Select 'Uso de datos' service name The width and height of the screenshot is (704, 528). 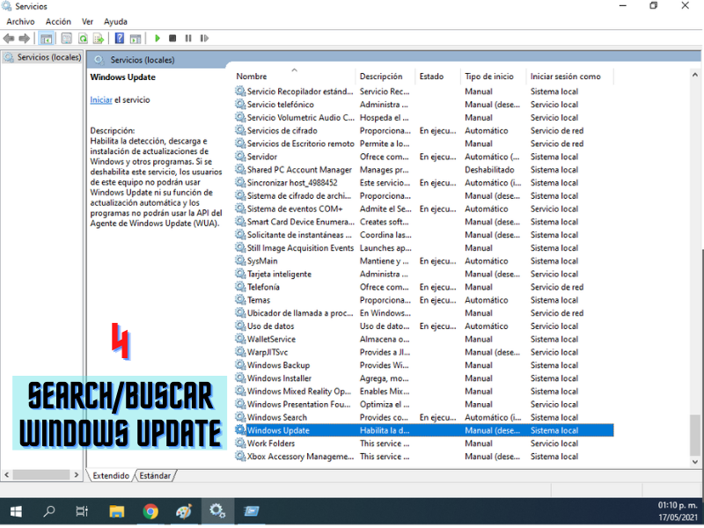coord(270,326)
